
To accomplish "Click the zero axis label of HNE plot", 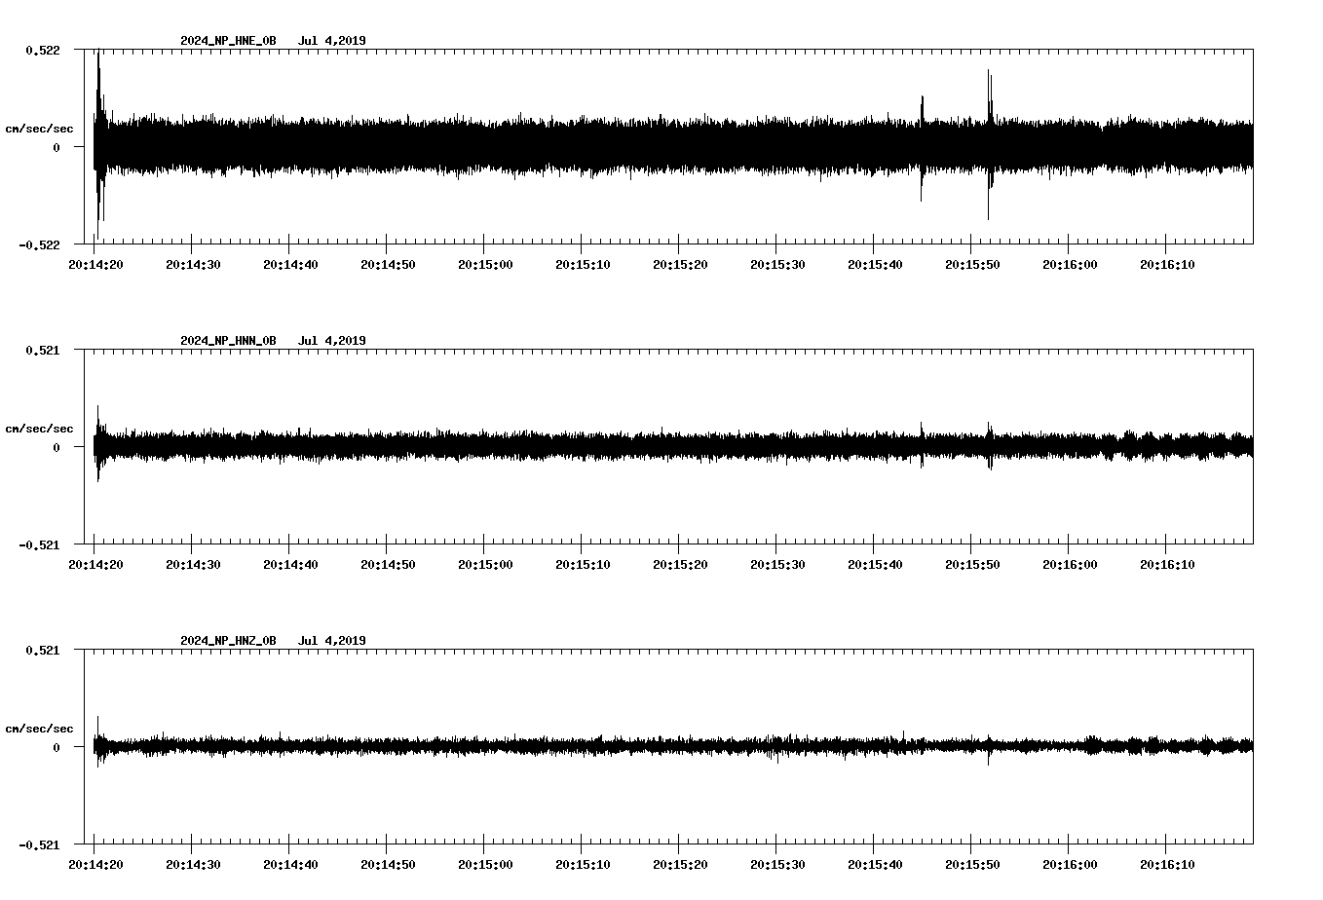I will (57, 148).
